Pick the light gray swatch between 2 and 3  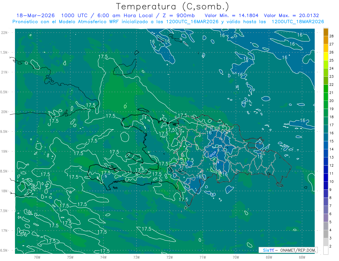pos(326,242)
